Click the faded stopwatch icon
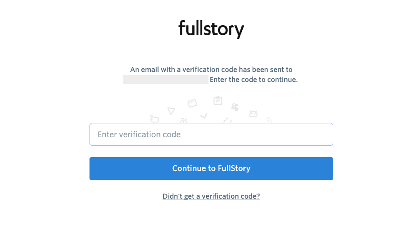The image size is (407, 242). click(184, 120)
